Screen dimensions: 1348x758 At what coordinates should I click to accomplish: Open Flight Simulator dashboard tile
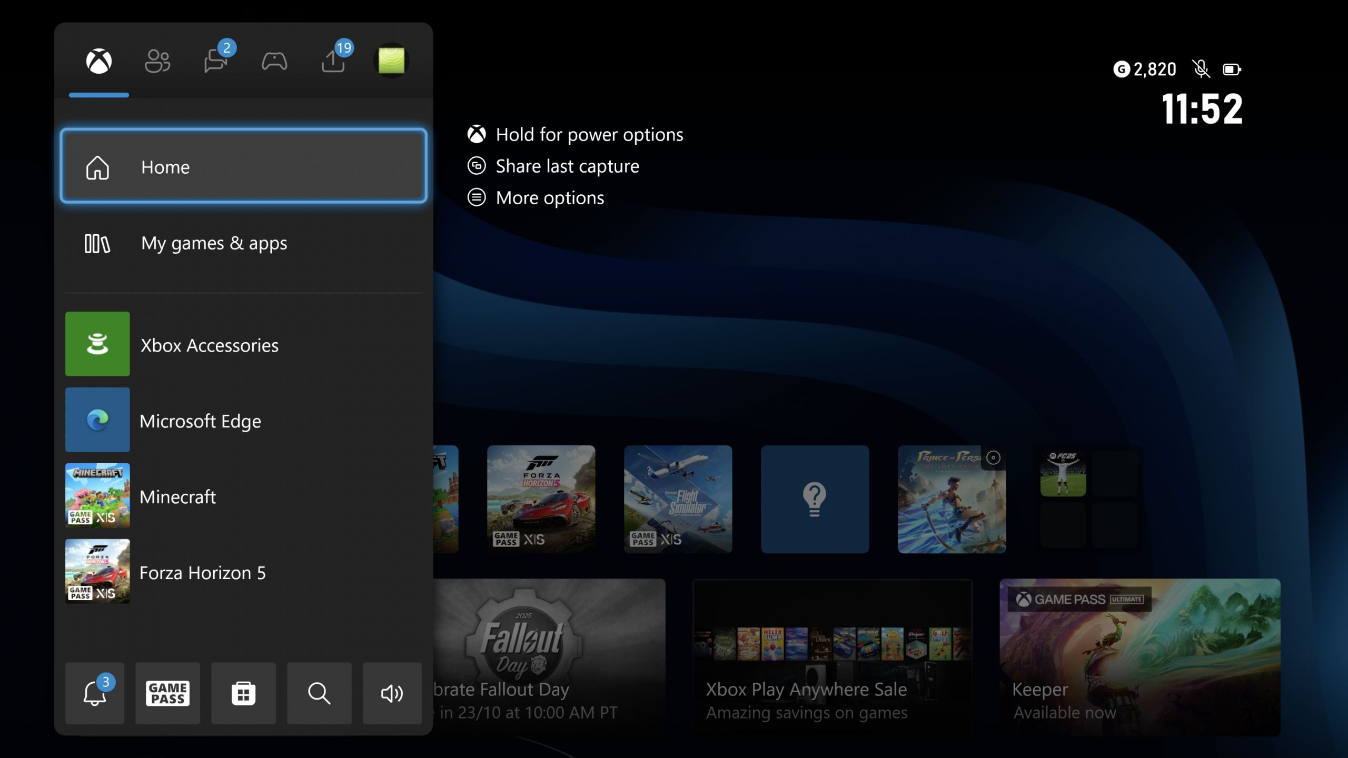point(678,499)
